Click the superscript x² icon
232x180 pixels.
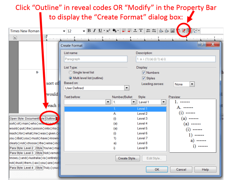coord(108,31)
